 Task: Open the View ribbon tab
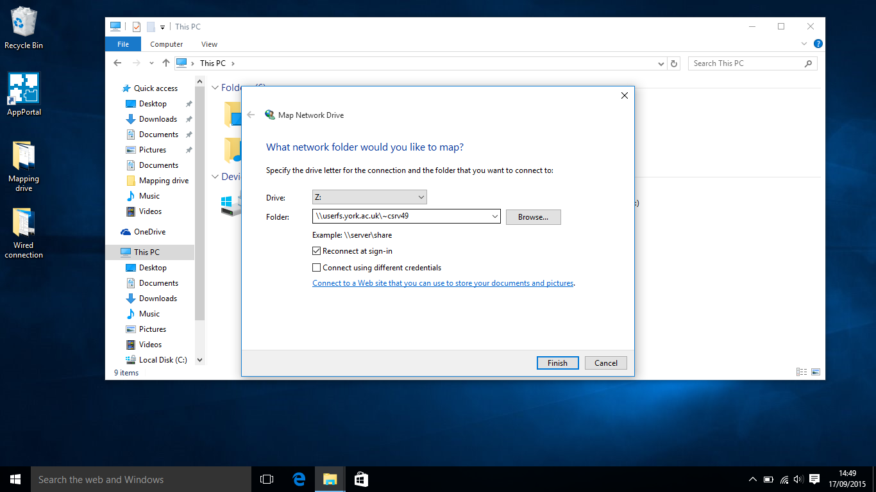(209, 44)
